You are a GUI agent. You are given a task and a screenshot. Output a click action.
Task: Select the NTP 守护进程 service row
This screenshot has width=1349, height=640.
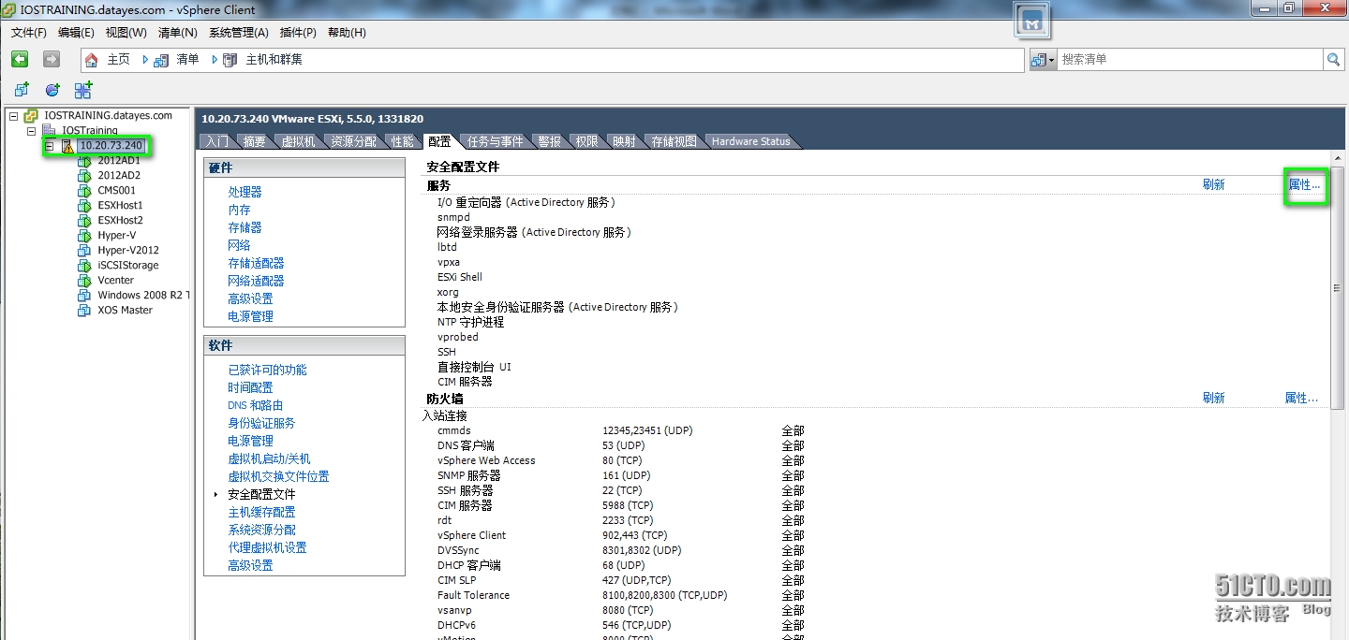click(470, 322)
